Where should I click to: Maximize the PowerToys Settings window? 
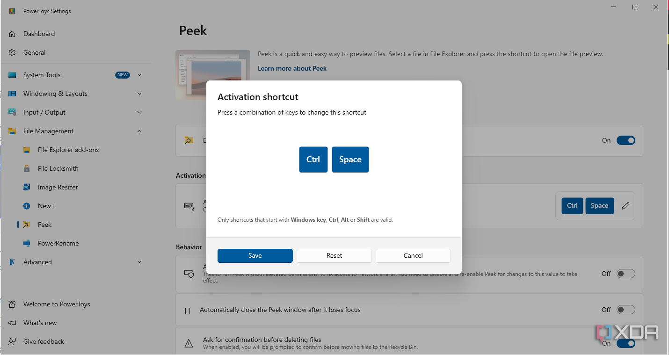[635, 7]
